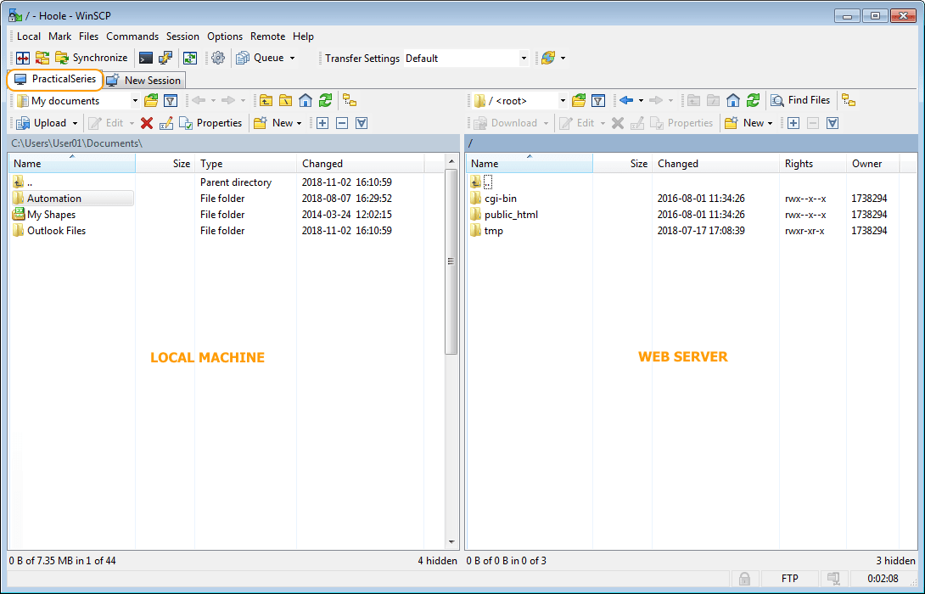The height and width of the screenshot is (594, 925).
Task: Click local Open Directory folder icon
Action: pyautogui.click(x=151, y=101)
